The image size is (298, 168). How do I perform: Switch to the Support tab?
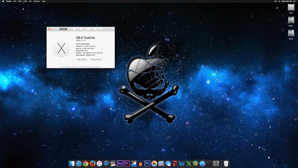[92, 29]
